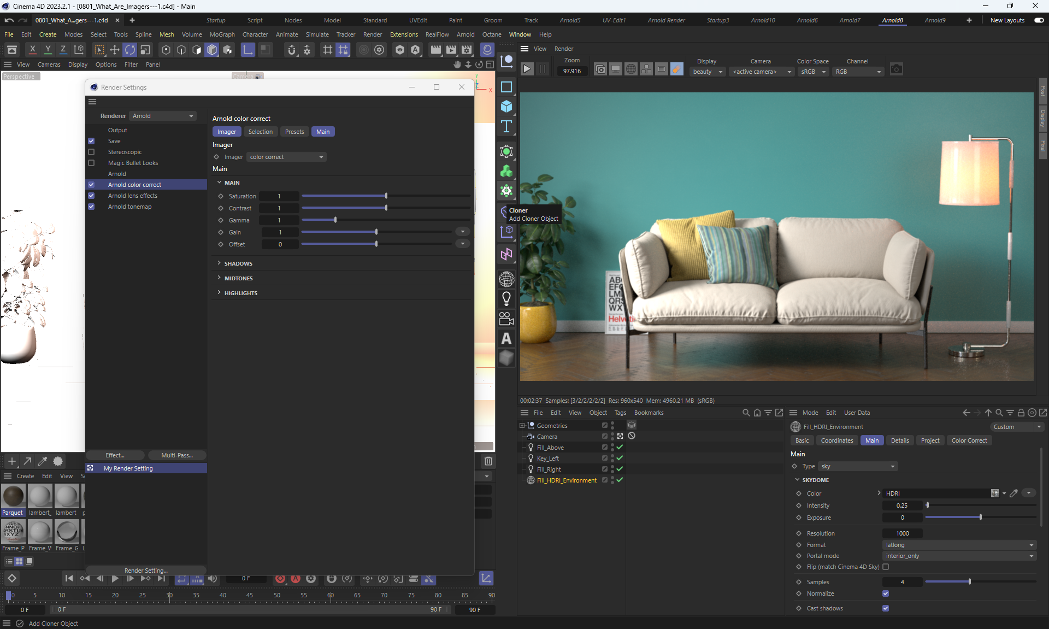Screen dimensions: 1049x629
Task: Adjust the Saturation slider
Action: pyautogui.click(x=386, y=196)
